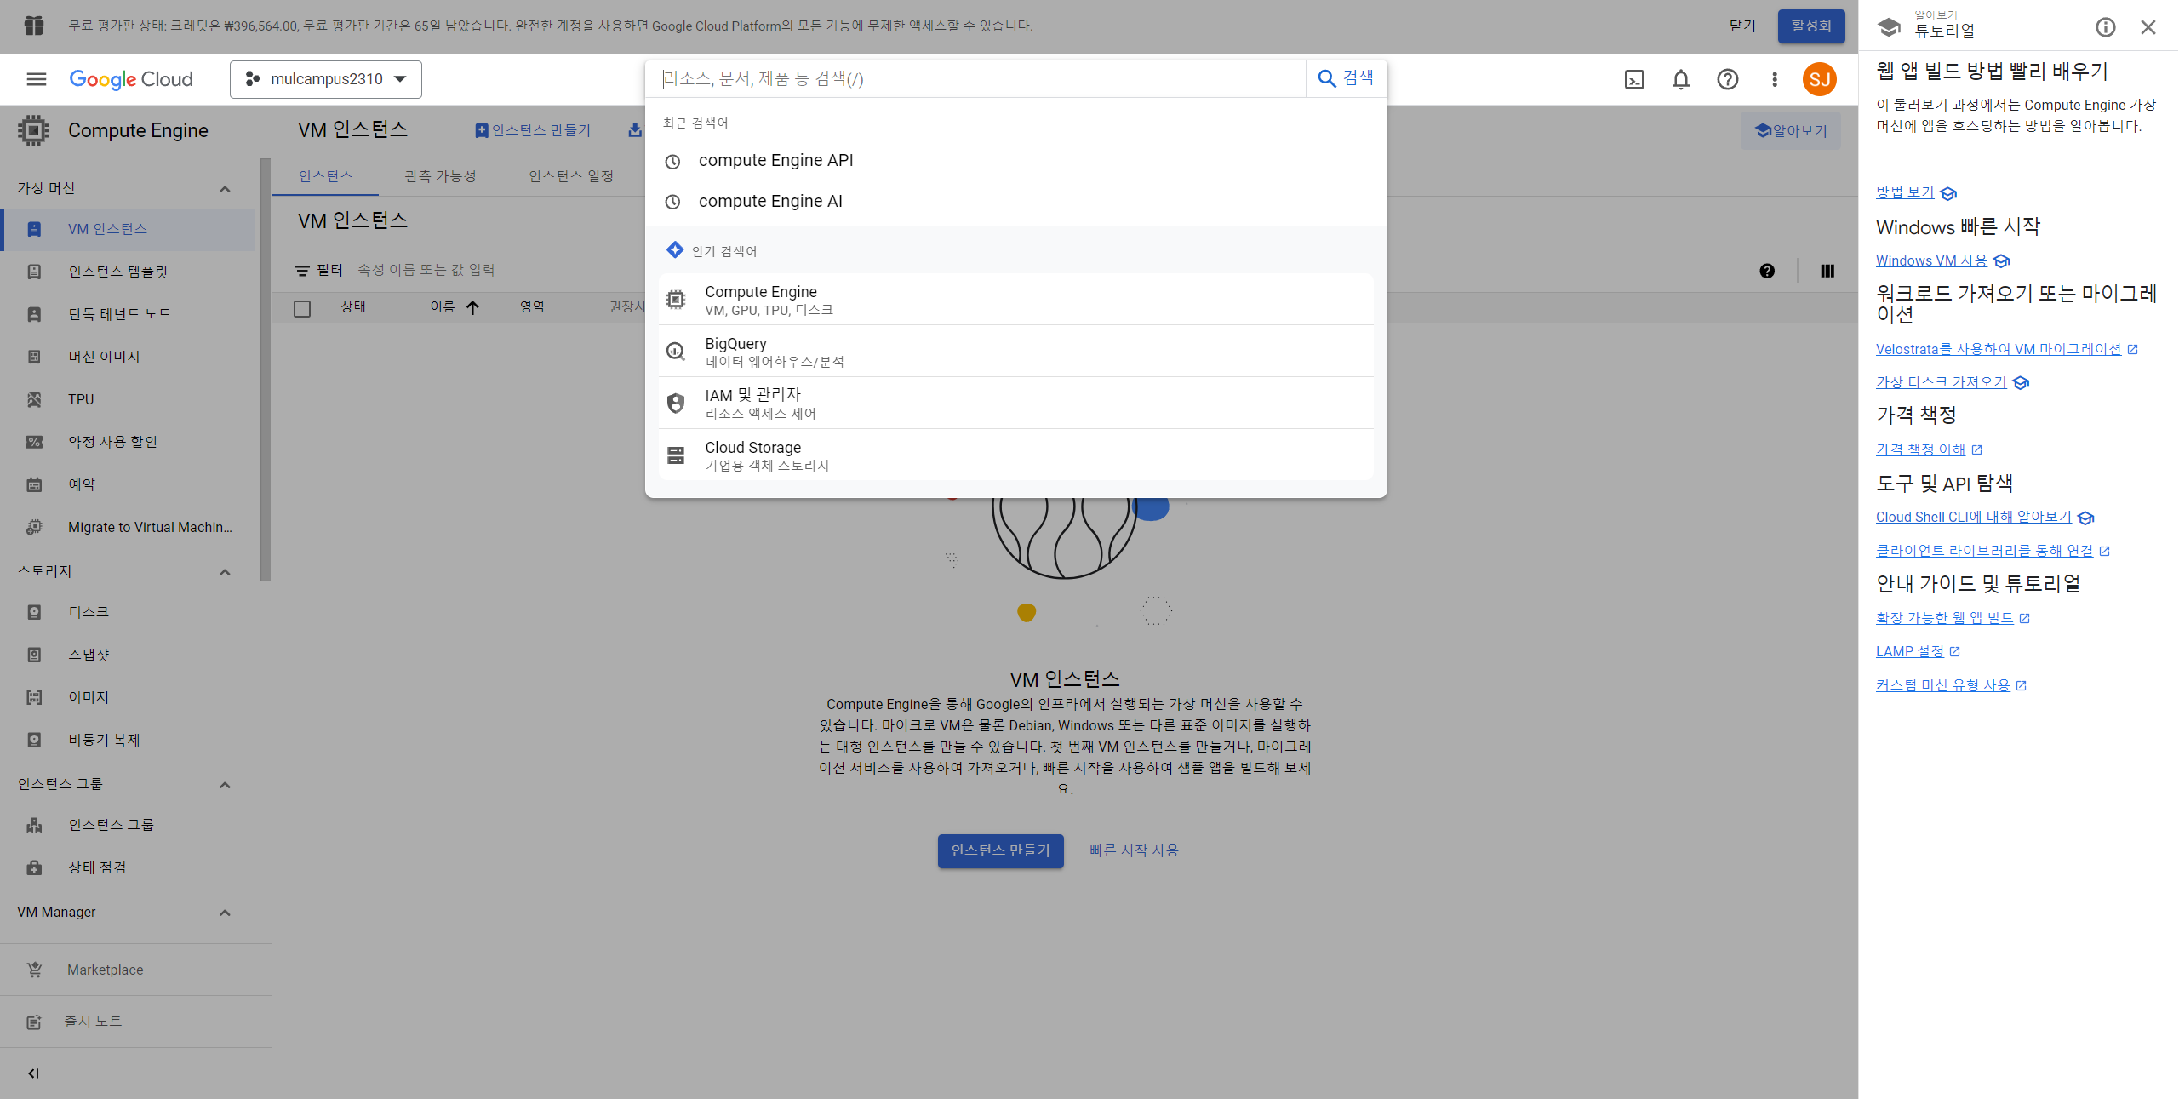Open the Cloud Shell terminal icon
The image size is (2179, 1099).
(1633, 79)
